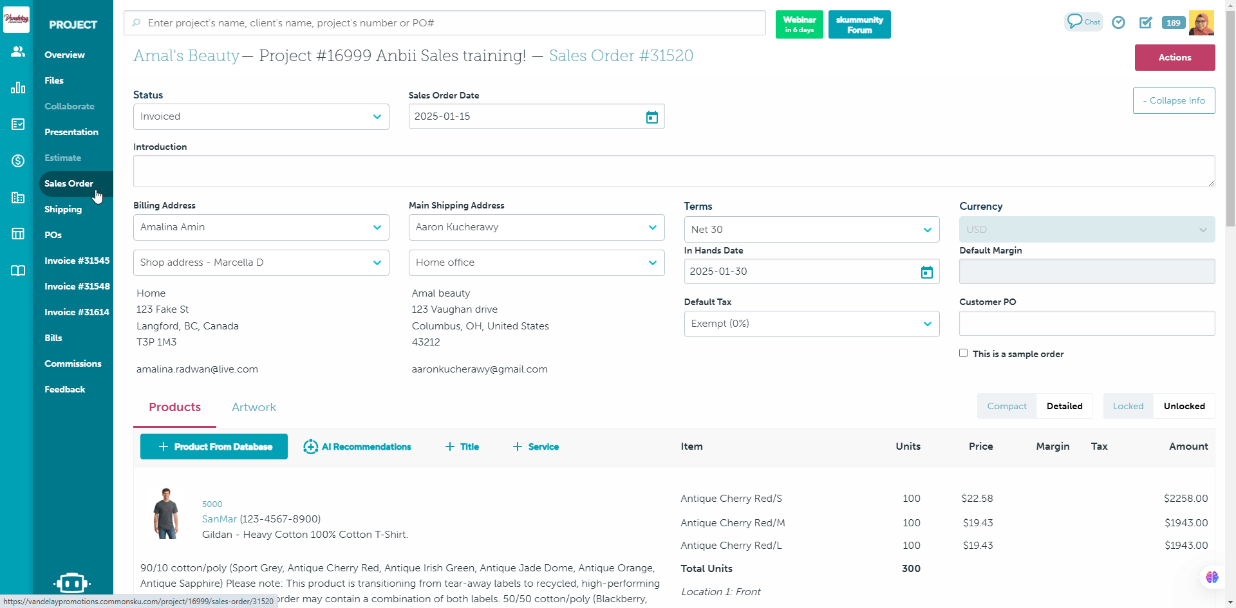Click the Customer PO input field
The height and width of the screenshot is (608, 1236).
(1086, 323)
